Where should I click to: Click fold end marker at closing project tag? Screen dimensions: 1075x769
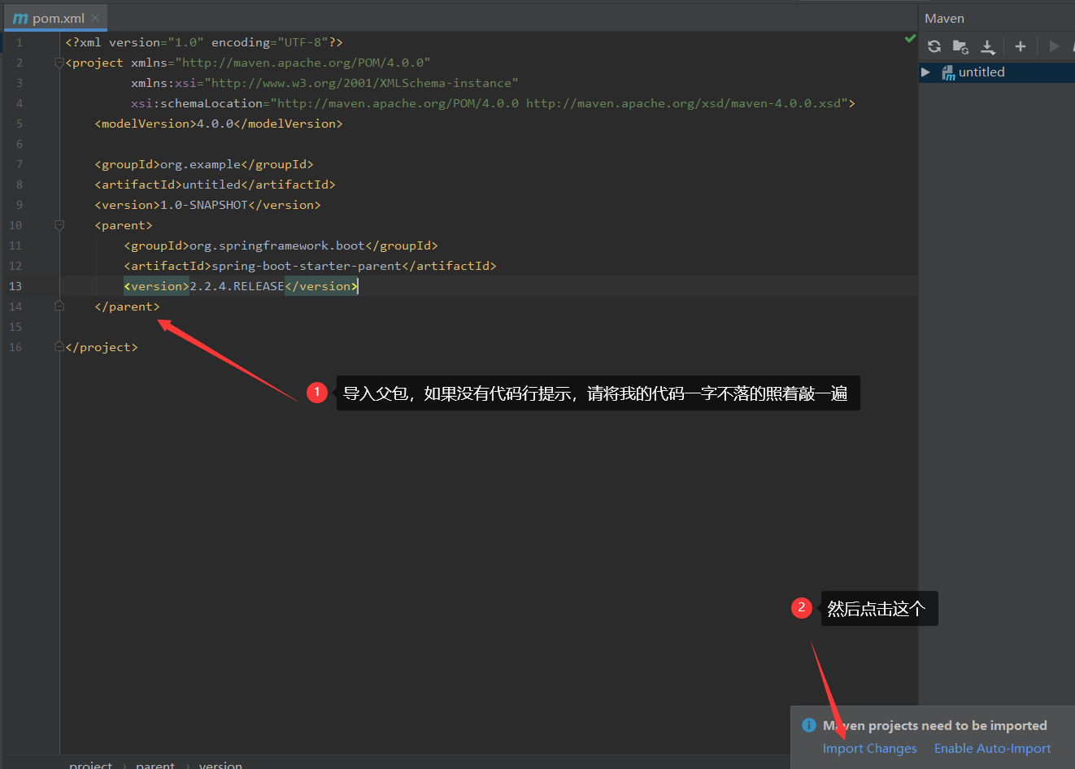pyautogui.click(x=59, y=347)
